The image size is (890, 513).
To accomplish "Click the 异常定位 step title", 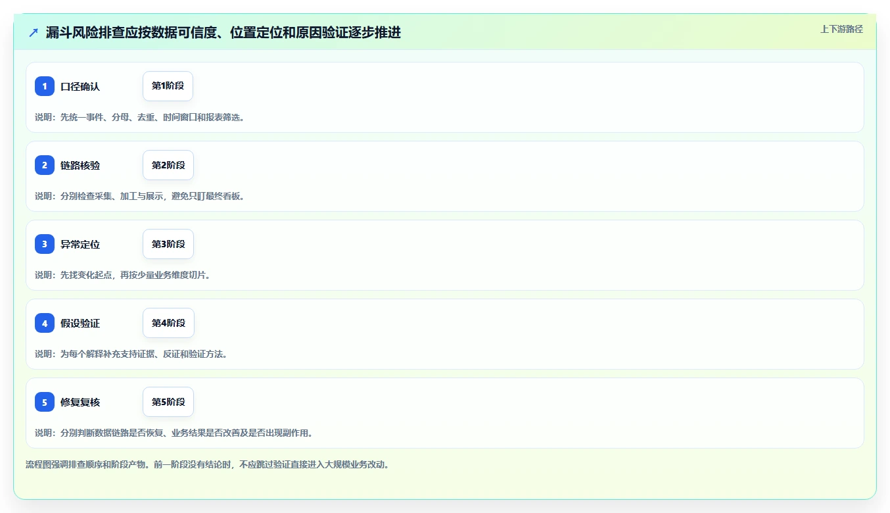I will [x=80, y=245].
